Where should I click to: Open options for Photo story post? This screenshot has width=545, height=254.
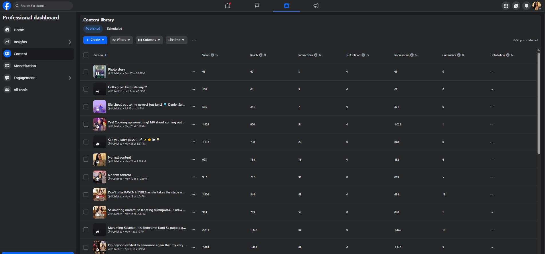(193, 72)
